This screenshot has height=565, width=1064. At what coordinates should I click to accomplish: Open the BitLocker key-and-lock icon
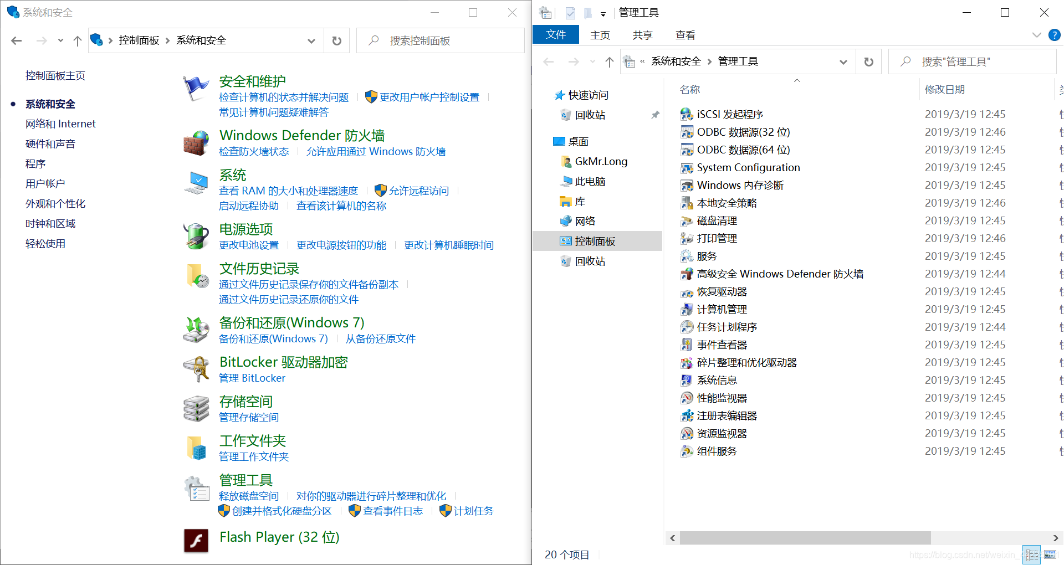(x=196, y=369)
